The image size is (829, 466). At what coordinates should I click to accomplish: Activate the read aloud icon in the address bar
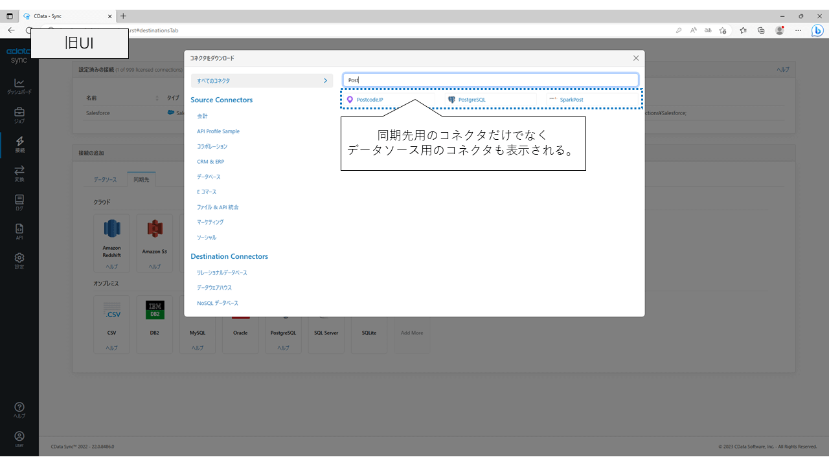pos(693,30)
